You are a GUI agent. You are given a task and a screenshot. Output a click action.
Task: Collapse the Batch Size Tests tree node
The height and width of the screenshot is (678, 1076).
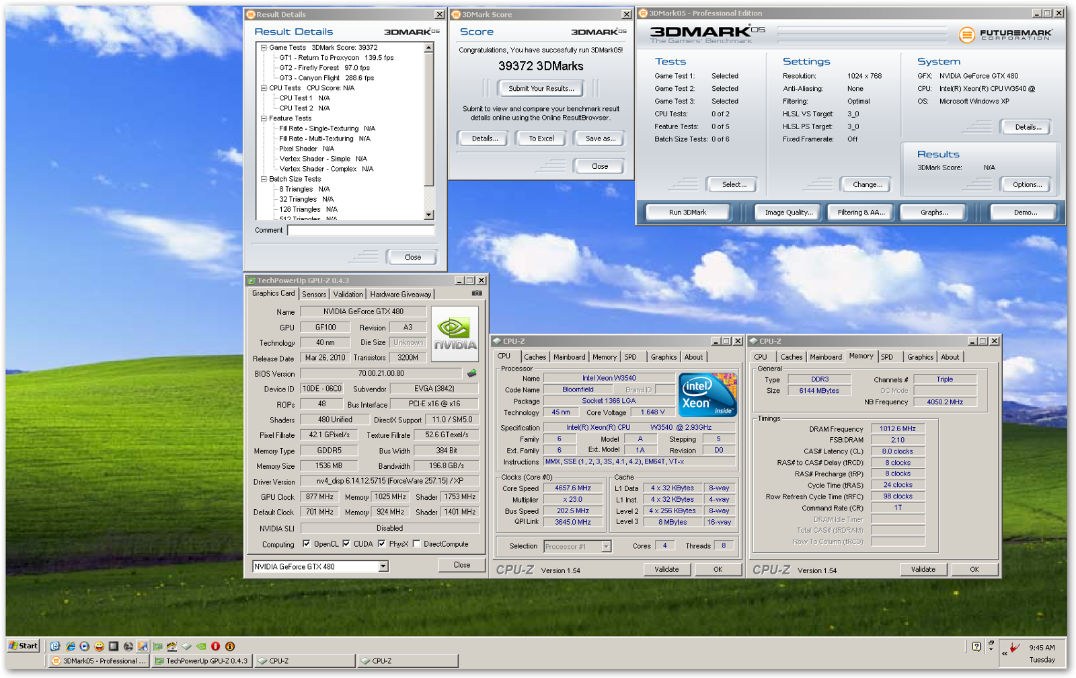264,179
